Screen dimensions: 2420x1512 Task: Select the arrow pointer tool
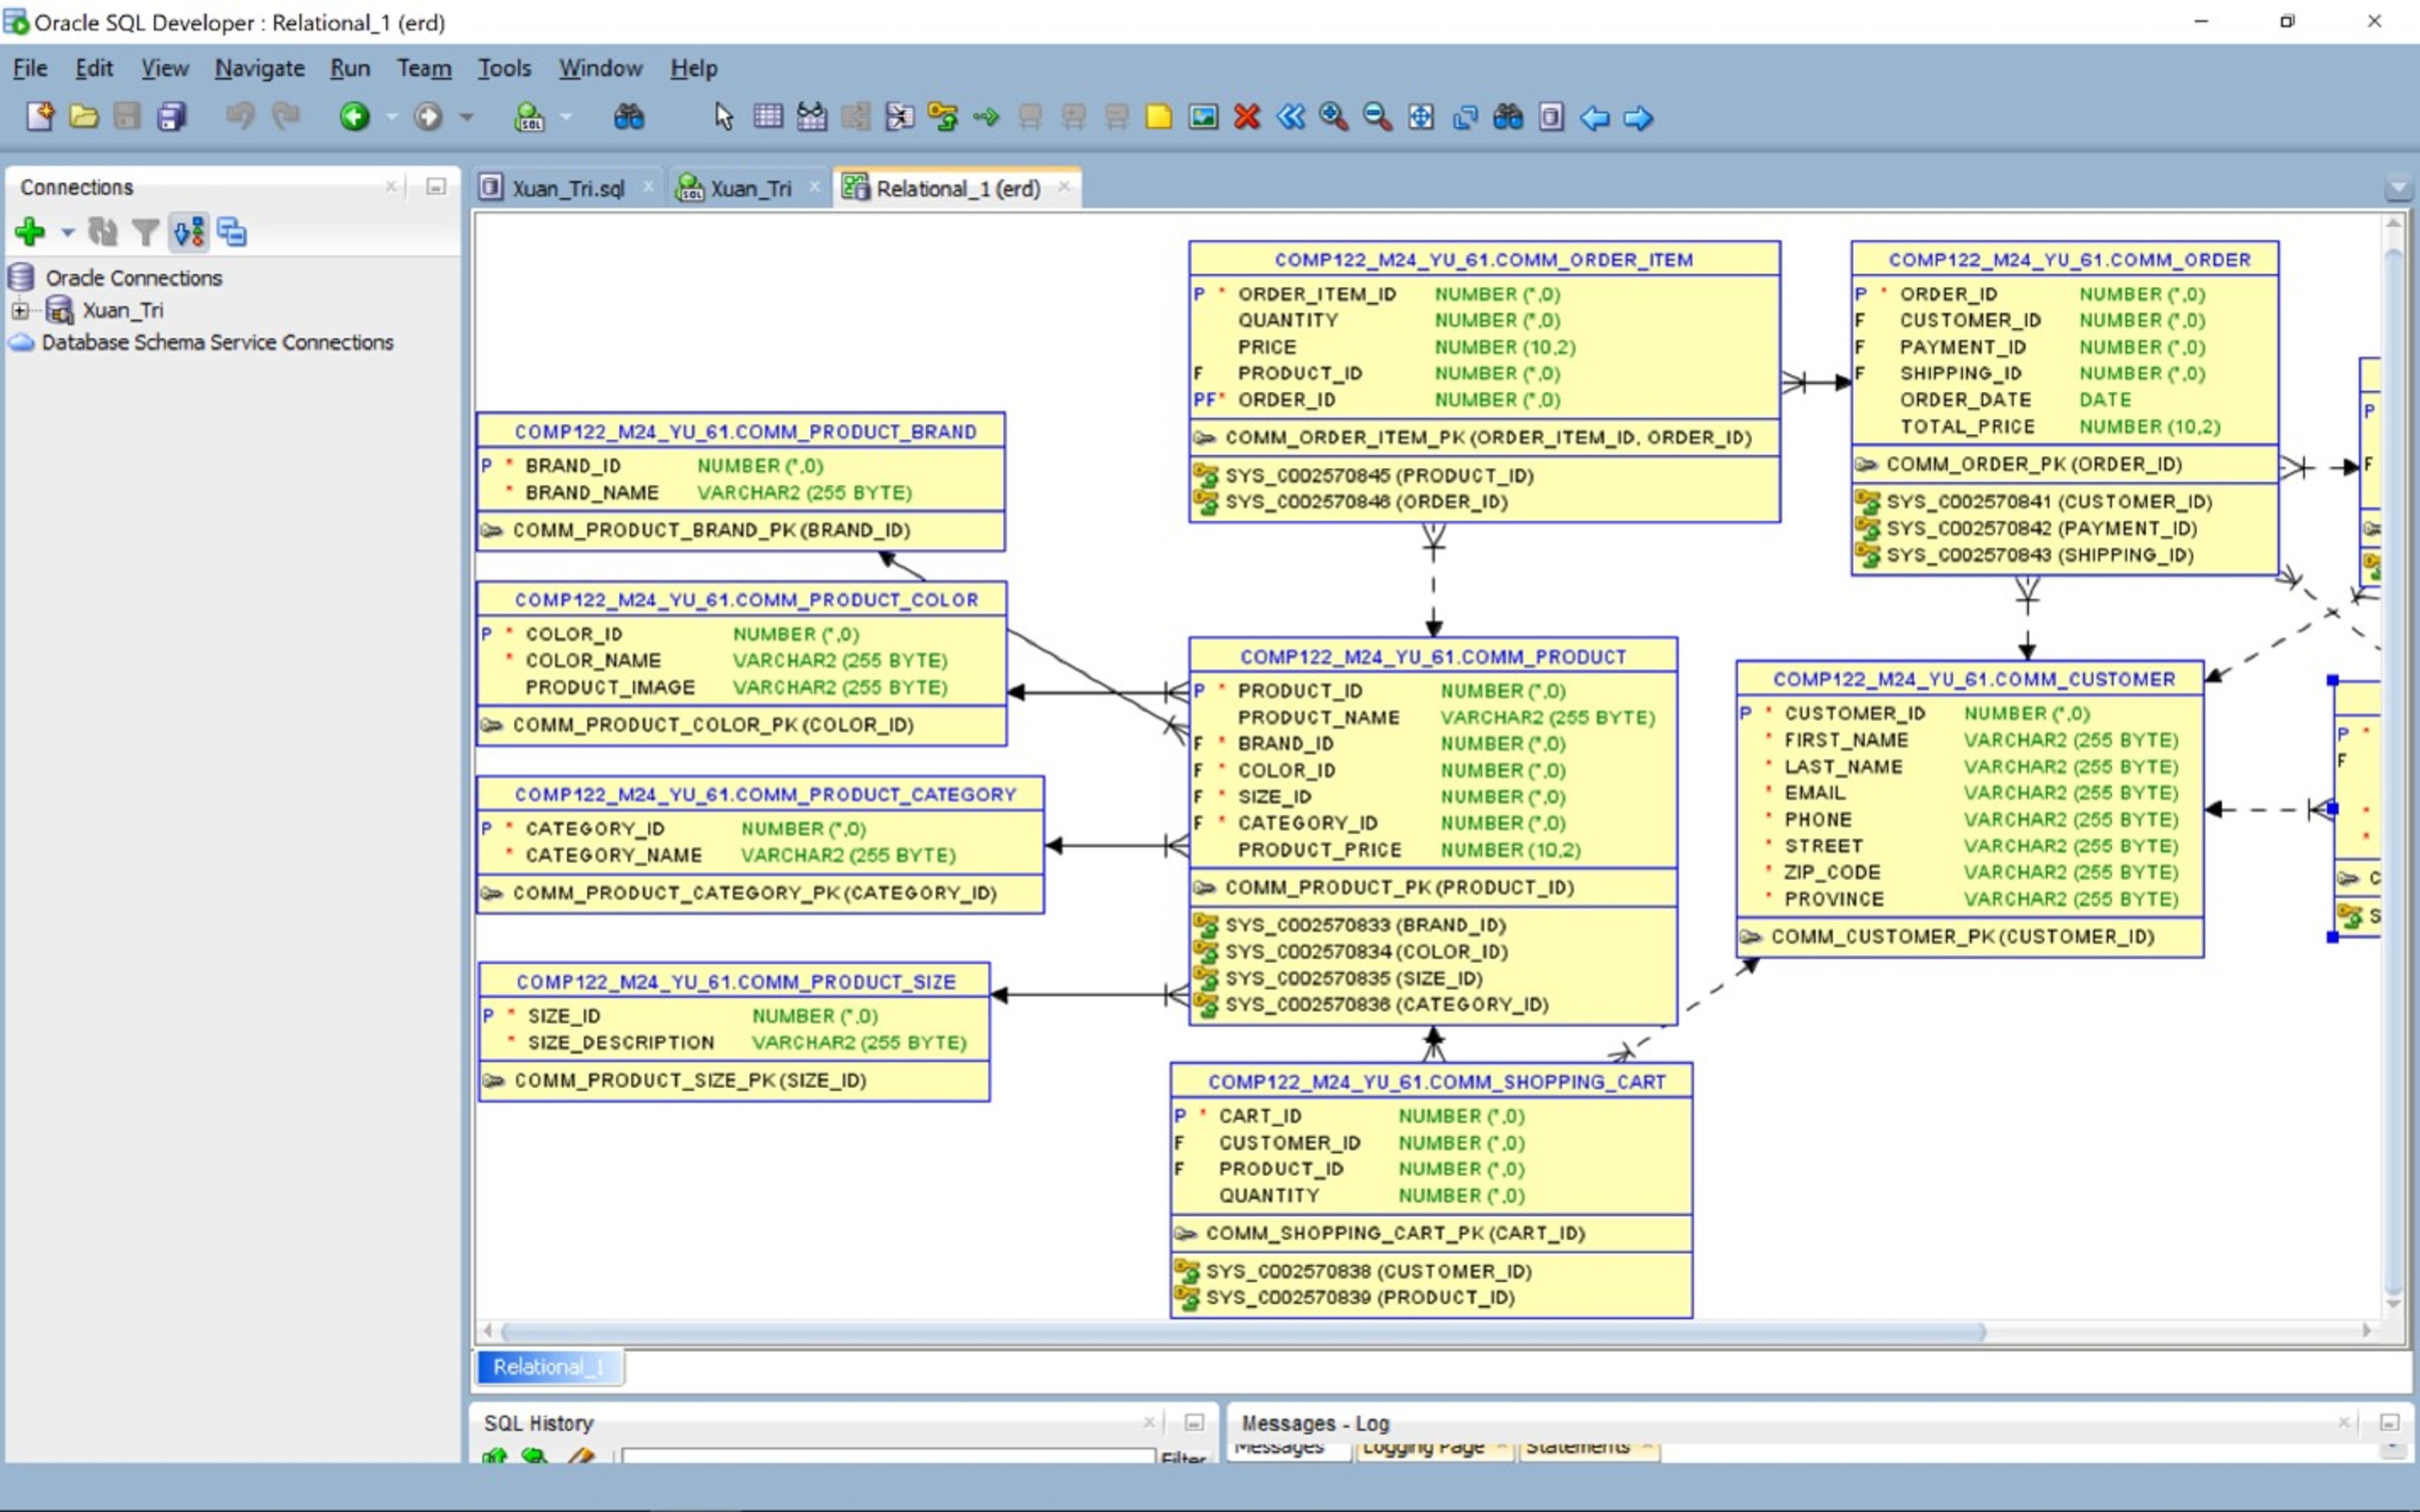click(x=723, y=117)
